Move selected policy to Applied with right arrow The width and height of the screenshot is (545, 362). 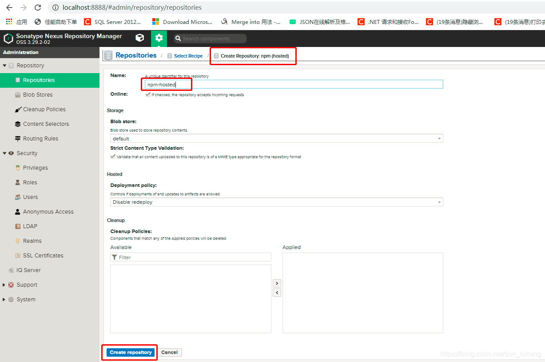[277, 283]
